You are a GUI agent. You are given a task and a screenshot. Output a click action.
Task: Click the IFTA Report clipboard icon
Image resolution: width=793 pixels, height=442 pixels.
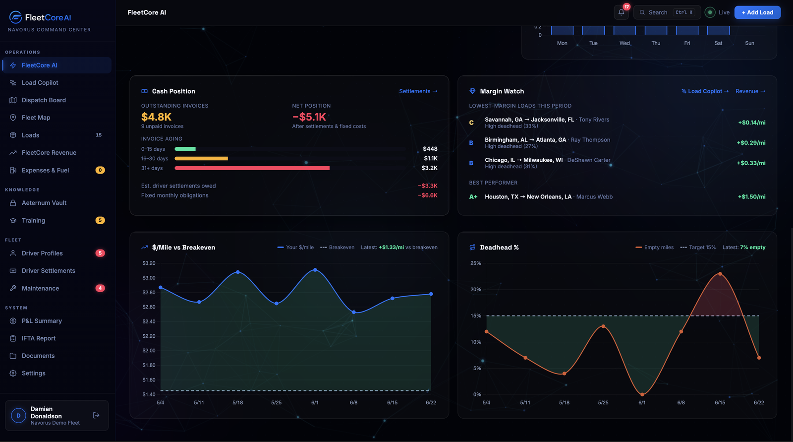click(13, 338)
